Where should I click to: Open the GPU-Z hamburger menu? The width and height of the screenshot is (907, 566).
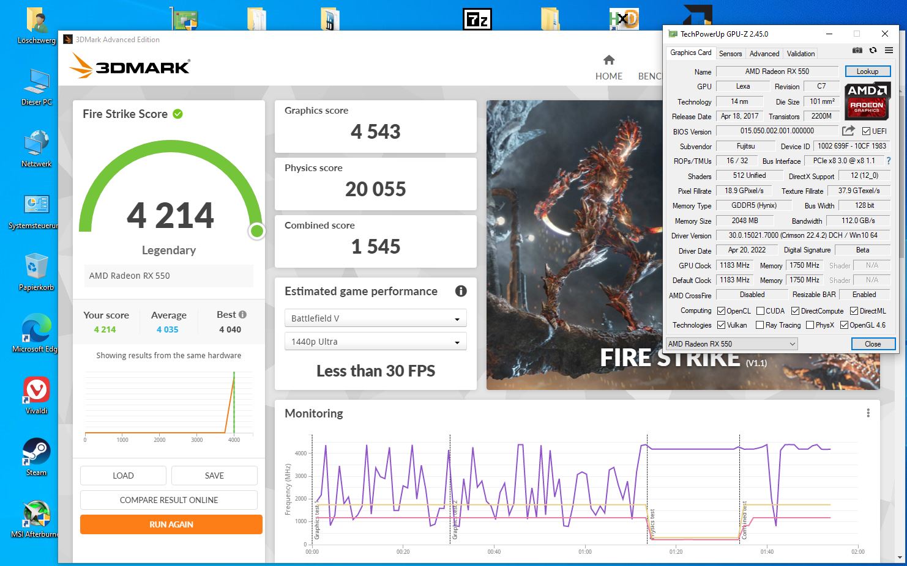pos(889,51)
